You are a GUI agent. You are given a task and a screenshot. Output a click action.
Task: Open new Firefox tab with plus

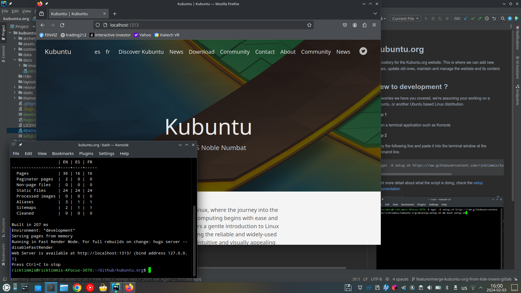pyautogui.click(x=115, y=14)
